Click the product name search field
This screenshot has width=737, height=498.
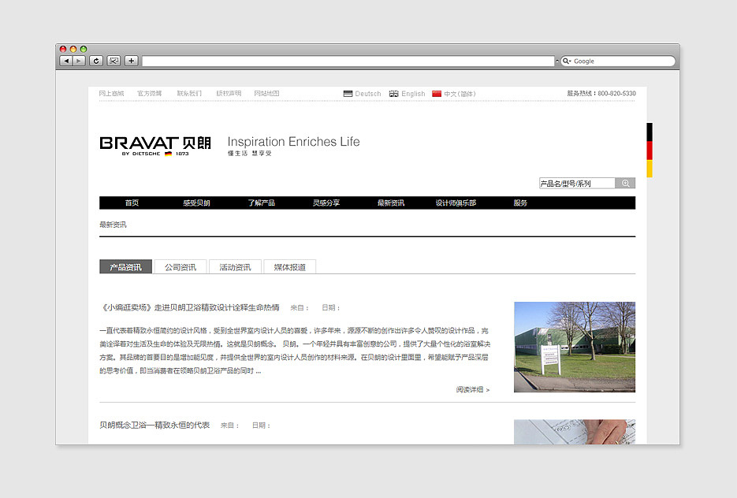577,184
